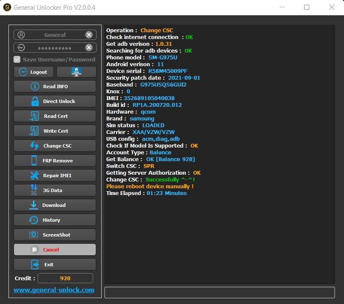The height and width of the screenshot is (304, 344).
Task: Click the 3G Data arrows icon
Action: [x=34, y=190]
